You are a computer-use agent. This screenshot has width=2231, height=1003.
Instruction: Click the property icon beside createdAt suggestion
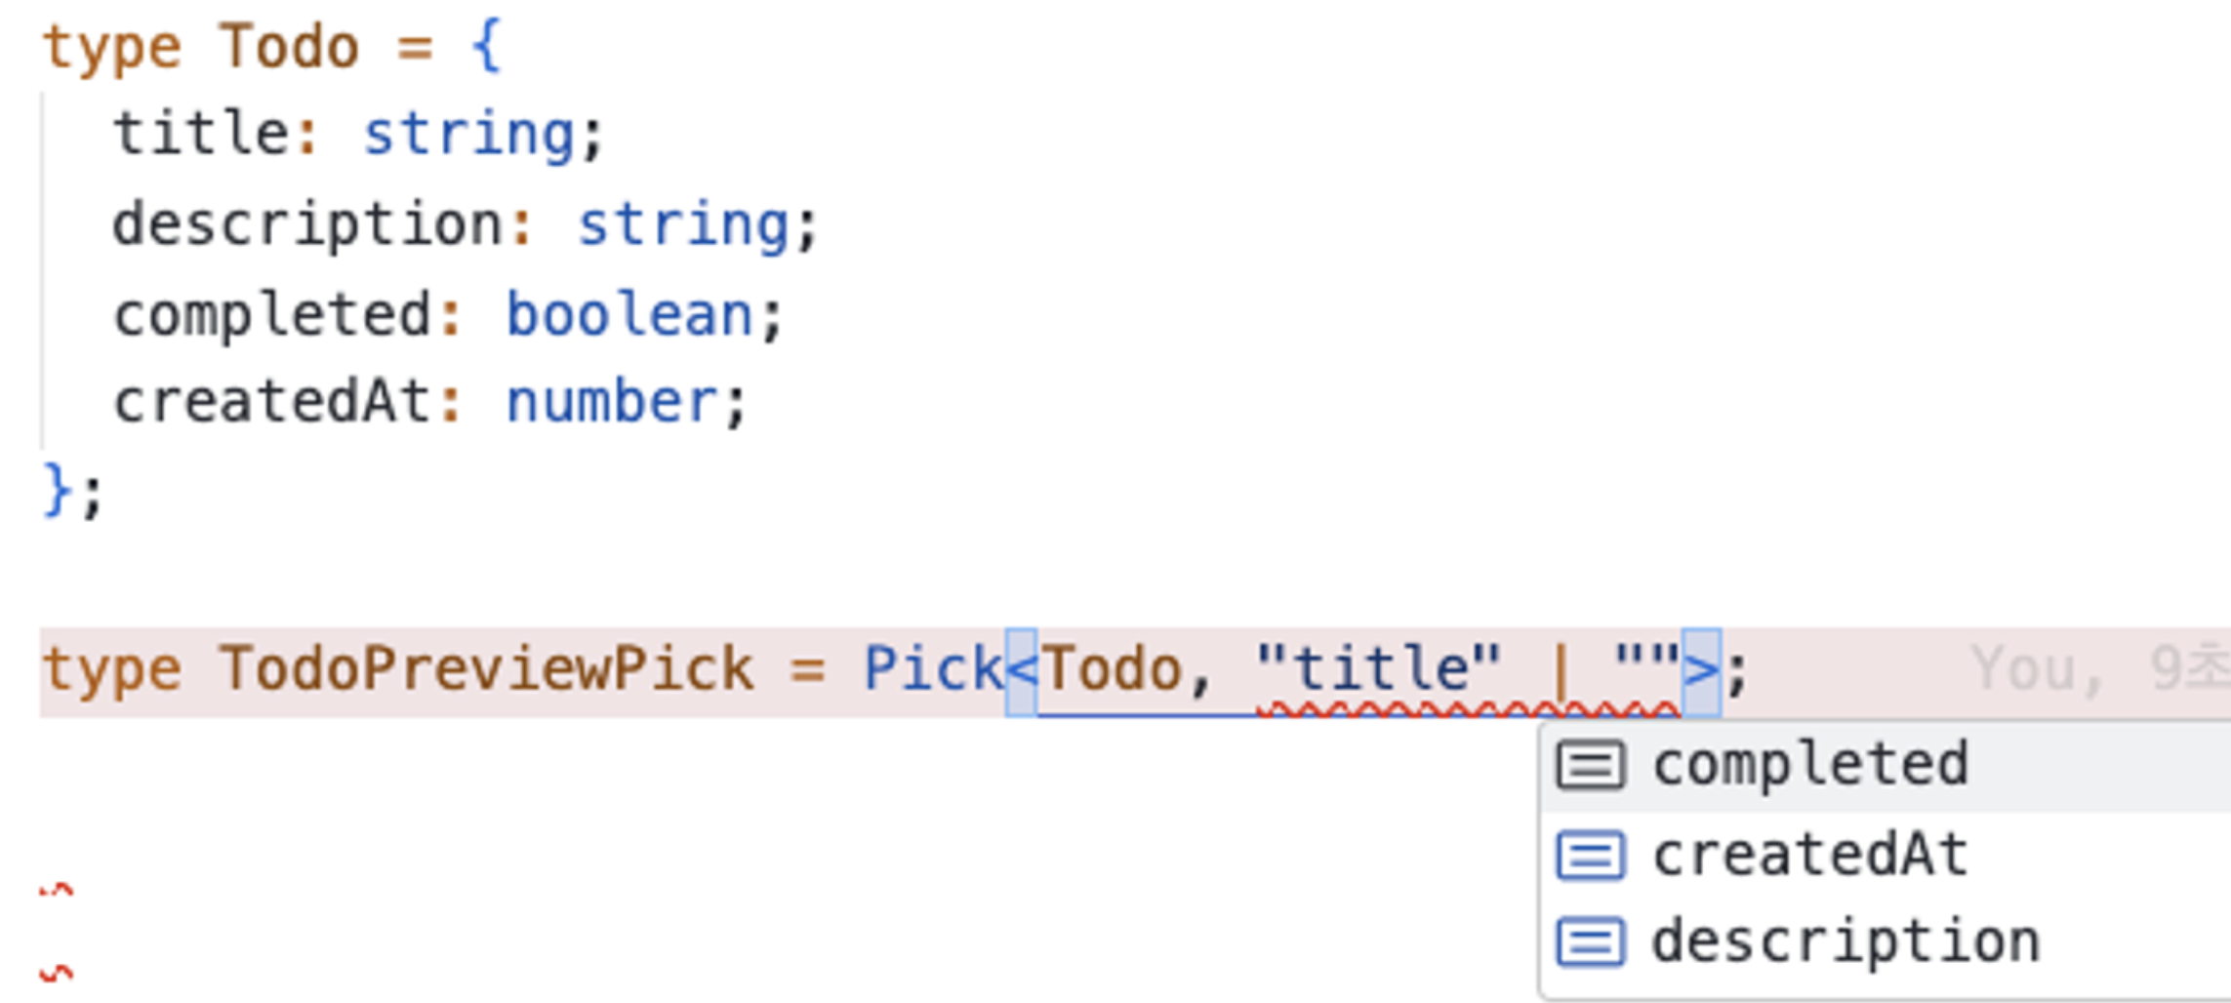(x=1592, y=854)
